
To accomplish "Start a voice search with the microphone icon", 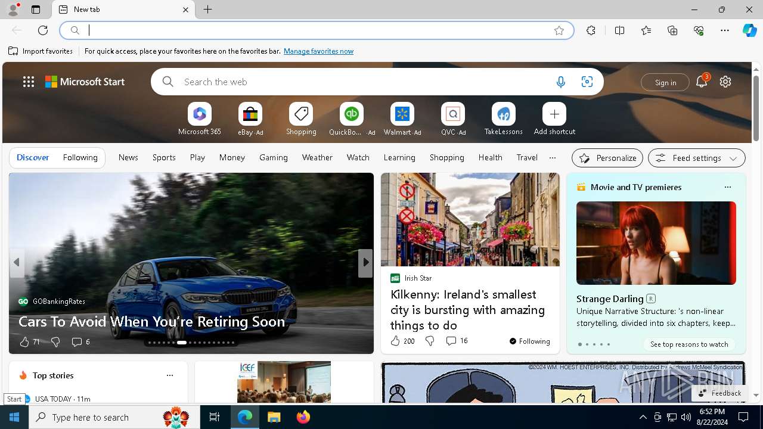I will [x=560, y=82].
